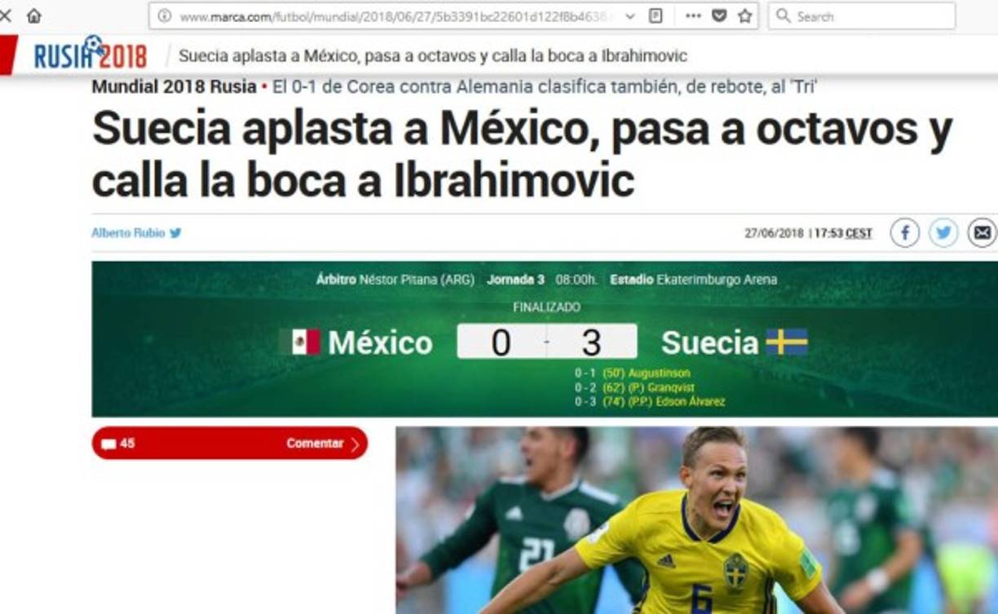Open the Mundial 2018 Rusia section link

[x=174, y=86]
